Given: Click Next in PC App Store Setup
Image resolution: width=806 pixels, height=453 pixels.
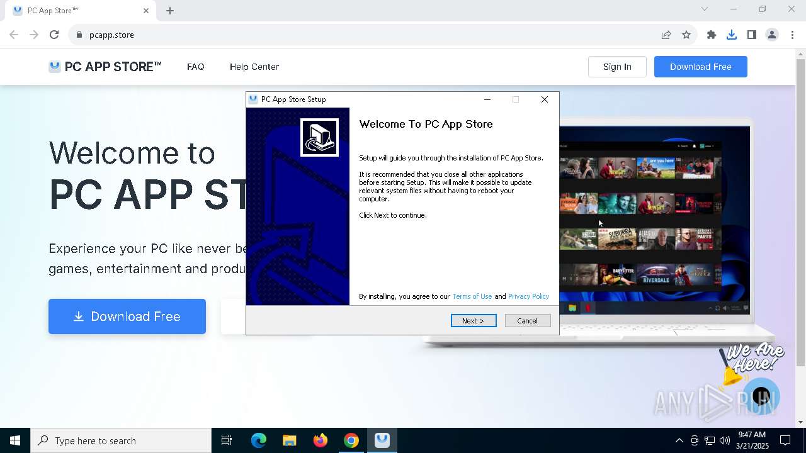Looking at the screenshot, I should point(474,321).
